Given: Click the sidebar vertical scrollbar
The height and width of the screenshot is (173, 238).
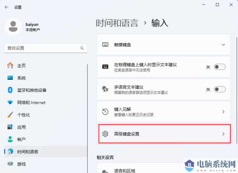Looking at the screenshot, I should pos(87,118).
